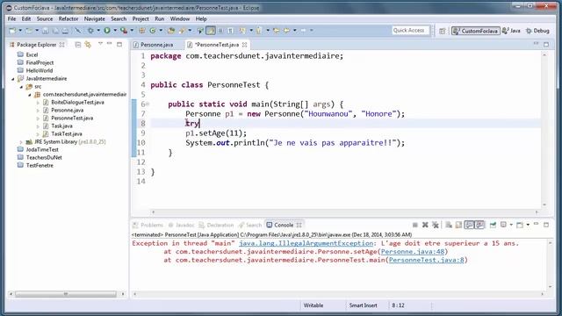562x316 pixels.
Task: Follow the PersonneTest.java:8 stack trace link
Action: [x=427, y=260]
